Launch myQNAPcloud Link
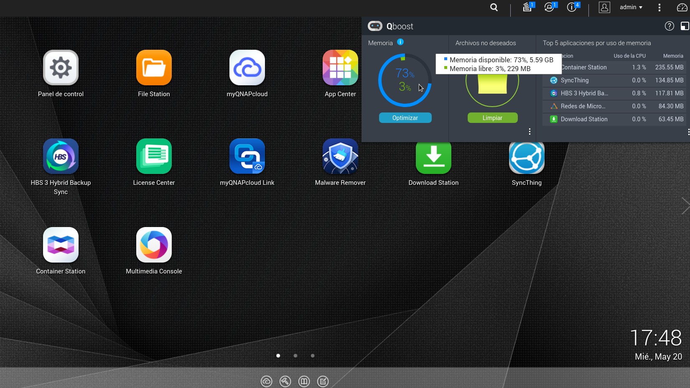Viewport: 690px width, 388px height. coord(247,156)
